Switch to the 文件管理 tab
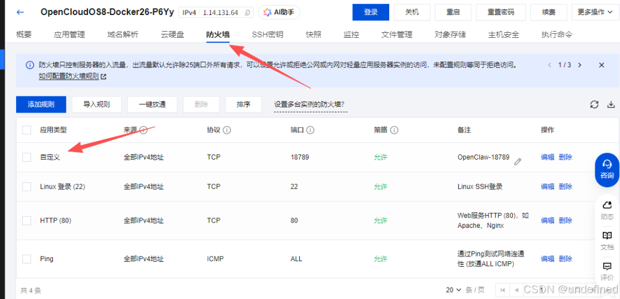The height and width of the screenshot is (299, 620). coord(397,35)
